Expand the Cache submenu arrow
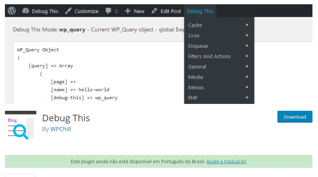 click(247, 25)
